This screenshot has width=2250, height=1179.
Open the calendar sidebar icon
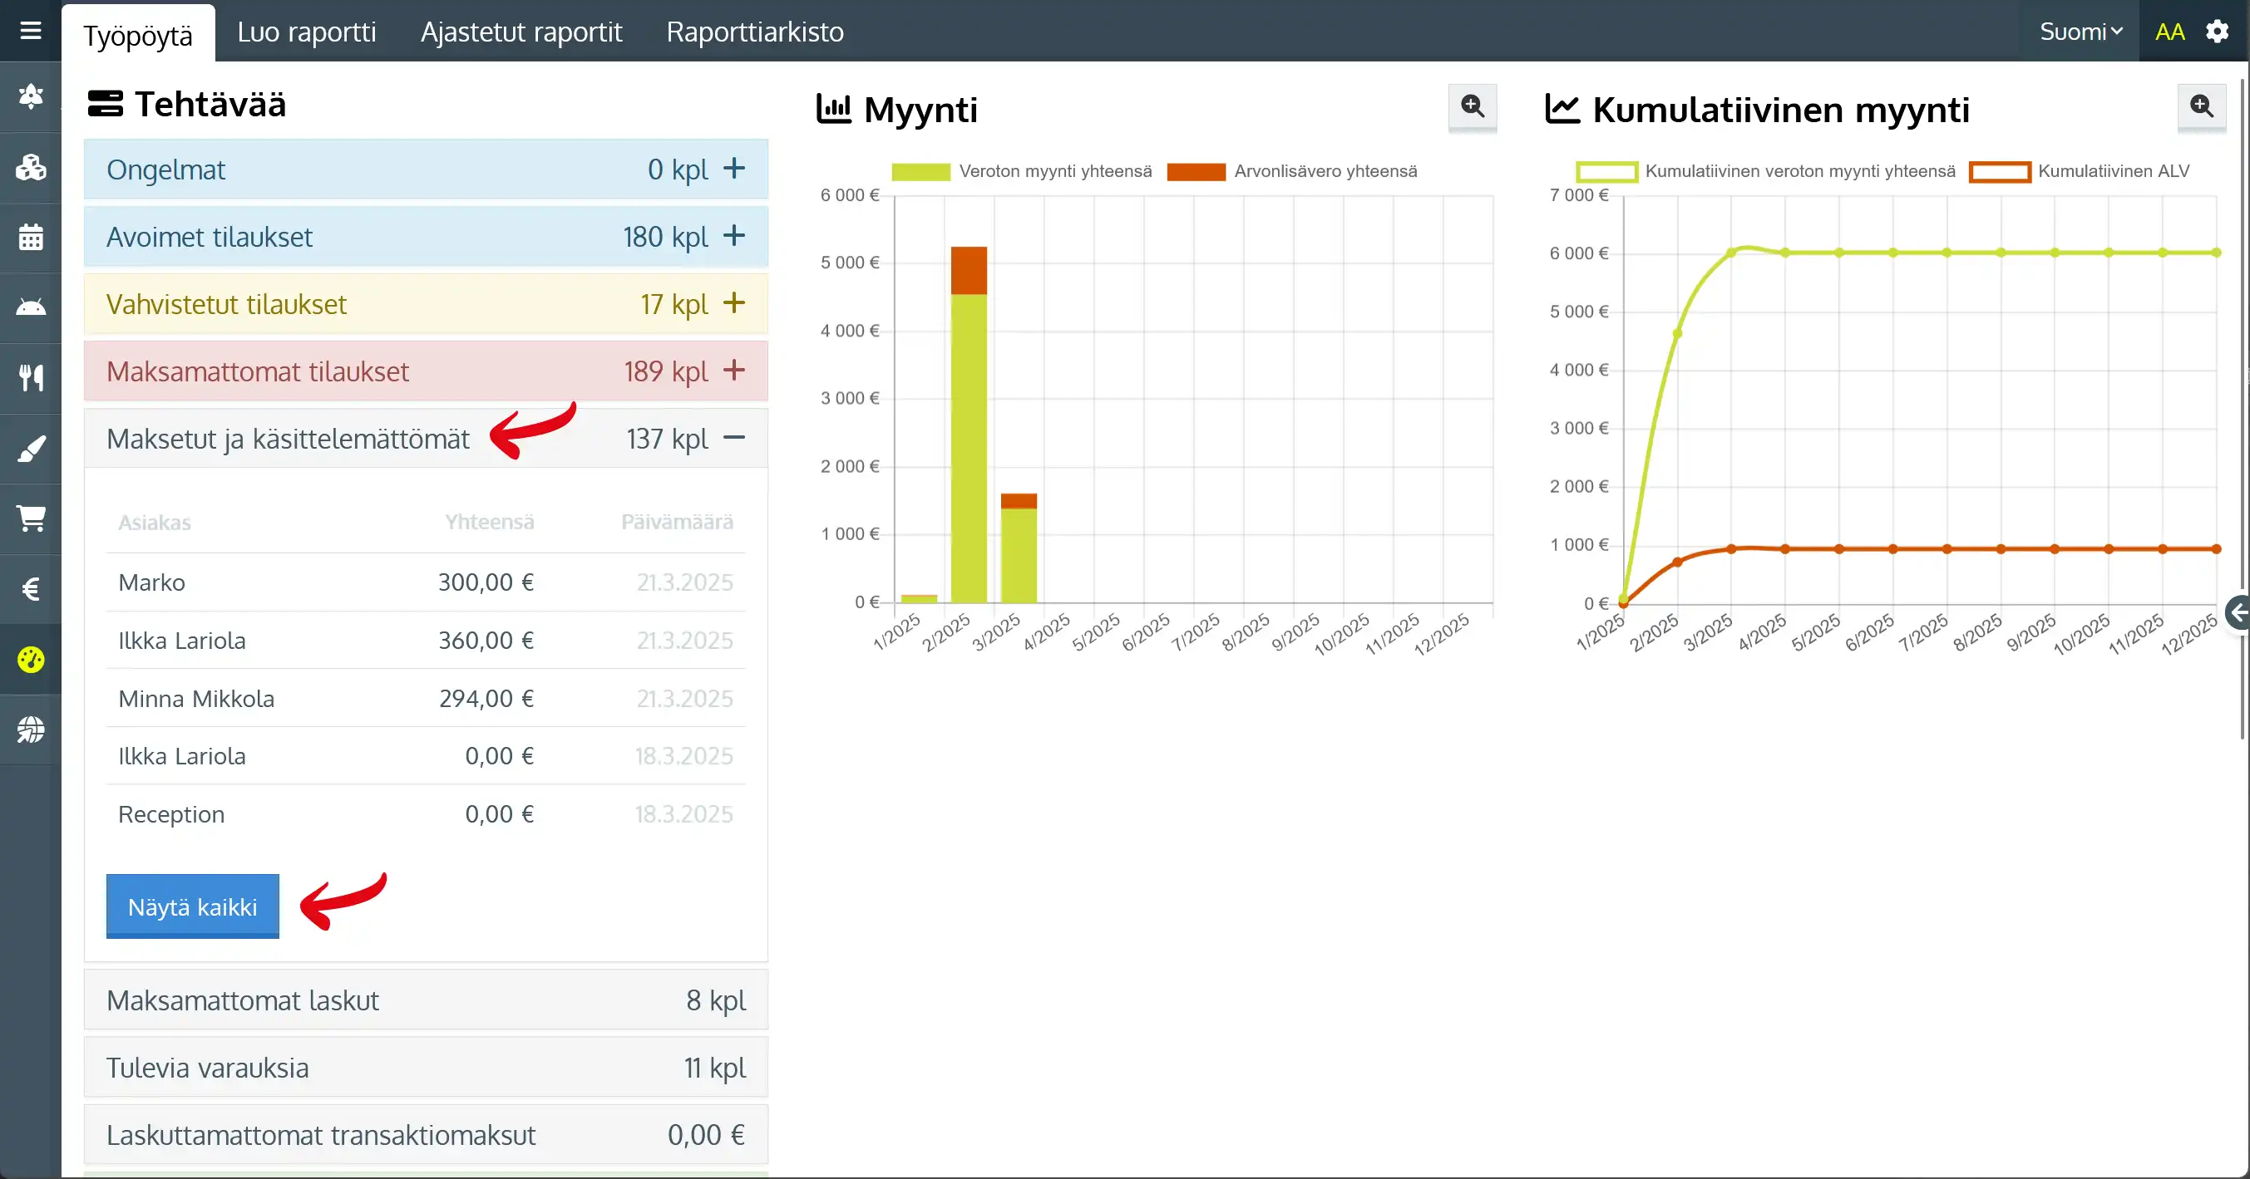click(31, 238)
